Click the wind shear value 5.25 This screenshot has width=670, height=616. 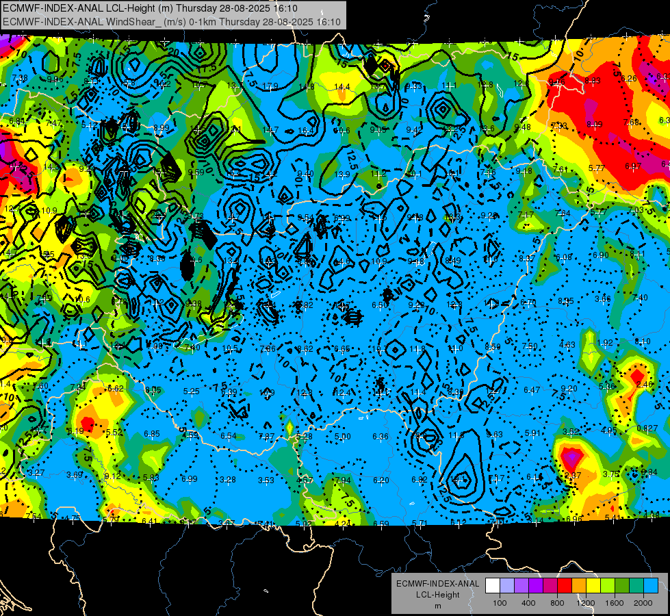tap(192, 391)
